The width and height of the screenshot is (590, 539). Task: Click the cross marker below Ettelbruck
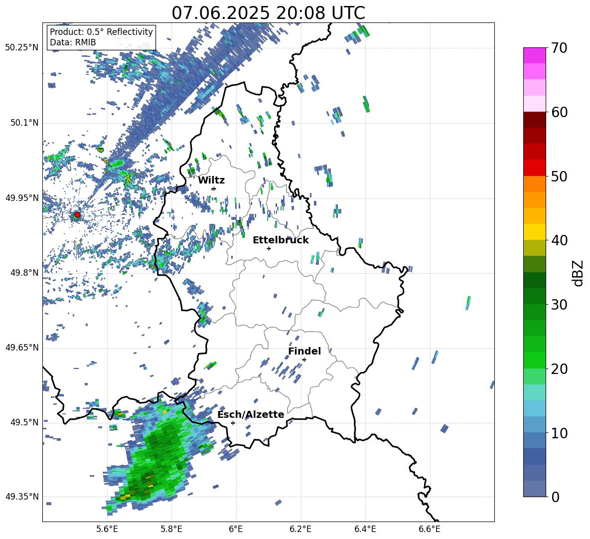point(269,248)
